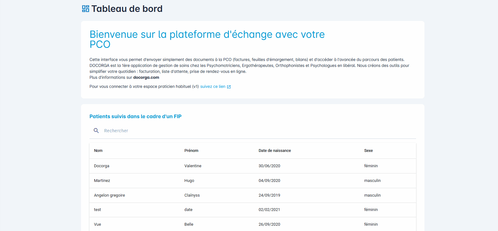Select the Angelon gregoire patient row
The width and height of the screenshot is (498, 231).
coord(253,195)
